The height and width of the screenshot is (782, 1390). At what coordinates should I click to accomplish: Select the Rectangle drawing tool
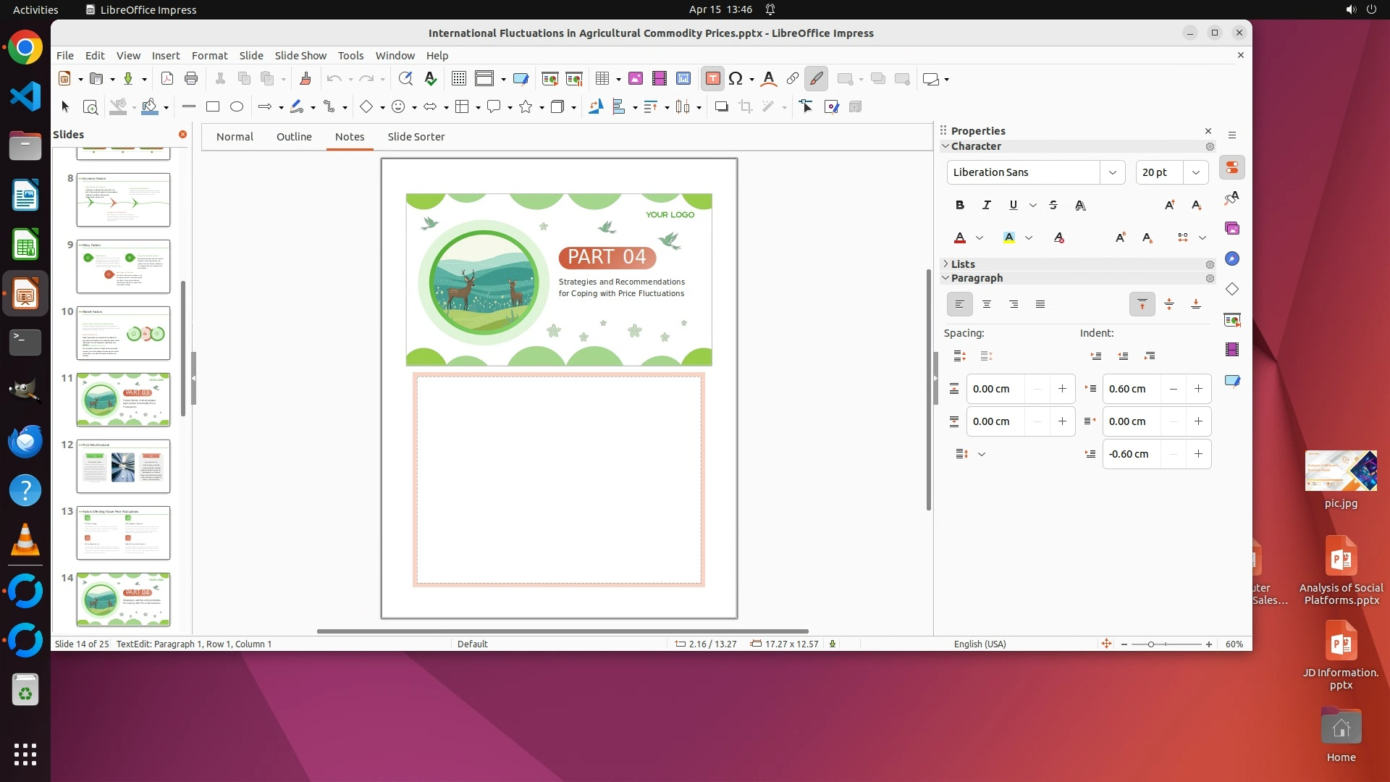click(212, 107)
